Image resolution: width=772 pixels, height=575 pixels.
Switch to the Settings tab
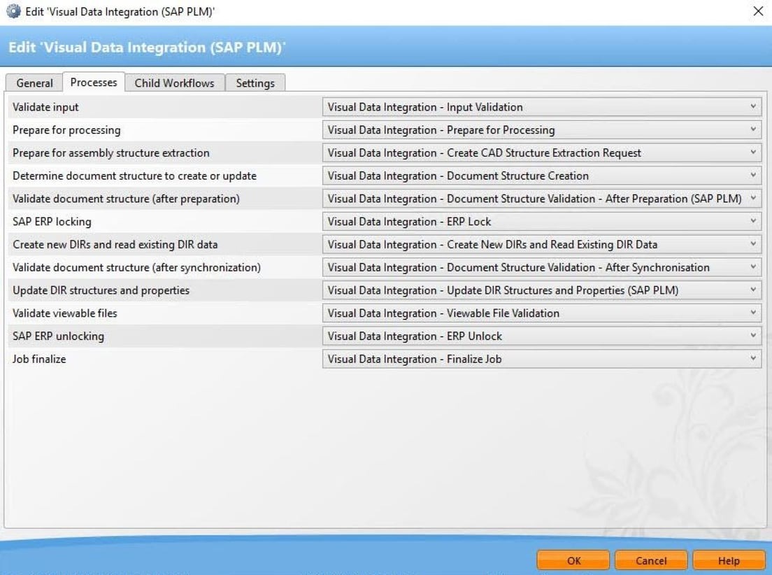(255, 83)
